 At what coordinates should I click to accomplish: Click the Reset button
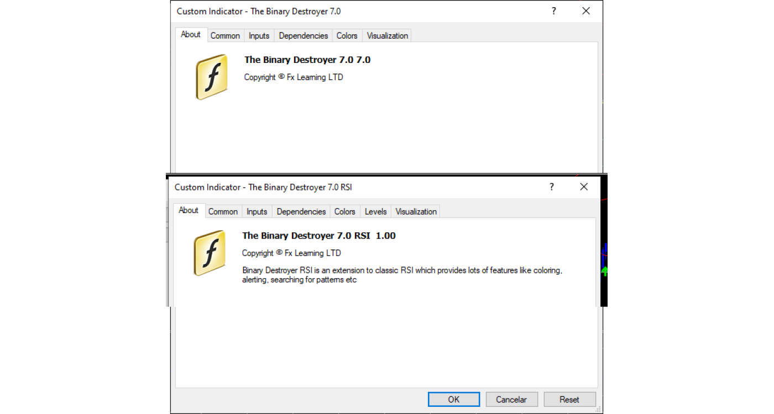coord(569,400)
